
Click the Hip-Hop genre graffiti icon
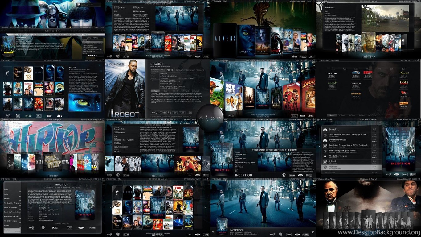pyautogui.click(x=53, y=161)
